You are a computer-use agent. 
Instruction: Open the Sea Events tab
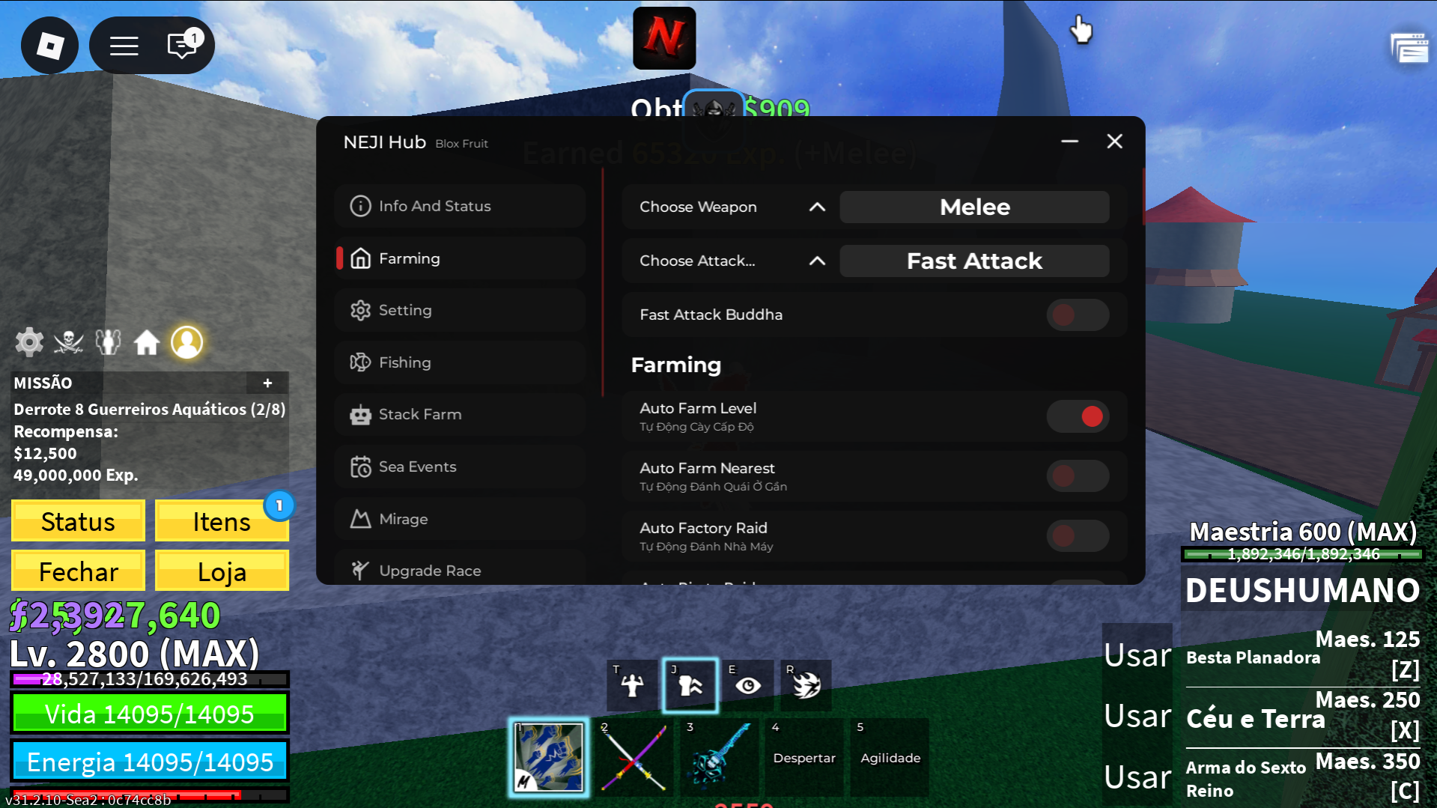tap(460, 467)
